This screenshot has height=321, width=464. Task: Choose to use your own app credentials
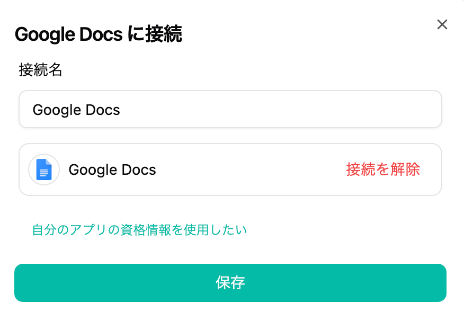(x=139, y=230)
